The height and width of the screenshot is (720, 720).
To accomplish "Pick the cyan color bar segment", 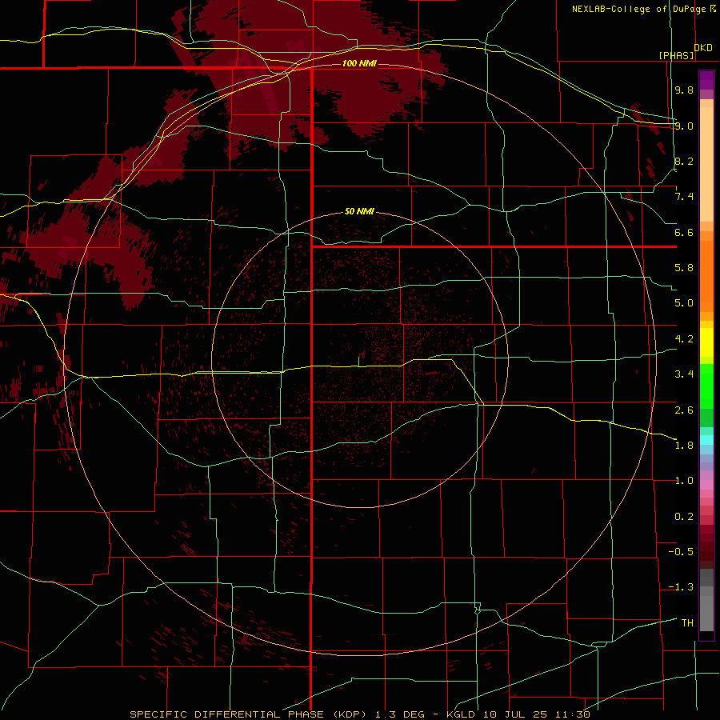I will [706, 440].
